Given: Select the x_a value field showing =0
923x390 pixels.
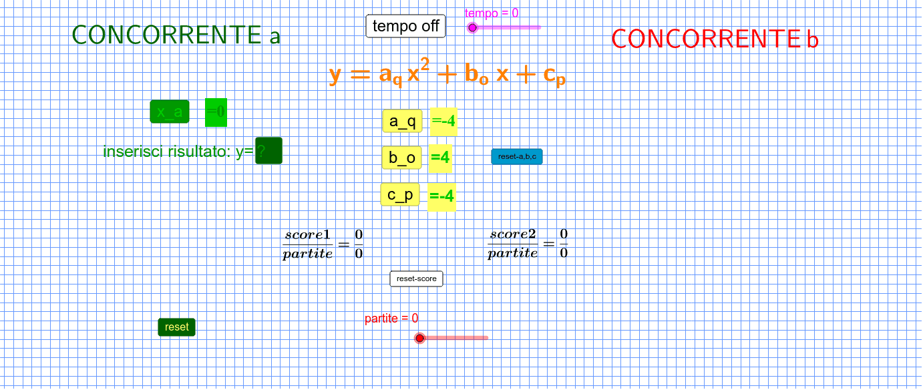Looking at the screenshot, I should tap(216, 112).
